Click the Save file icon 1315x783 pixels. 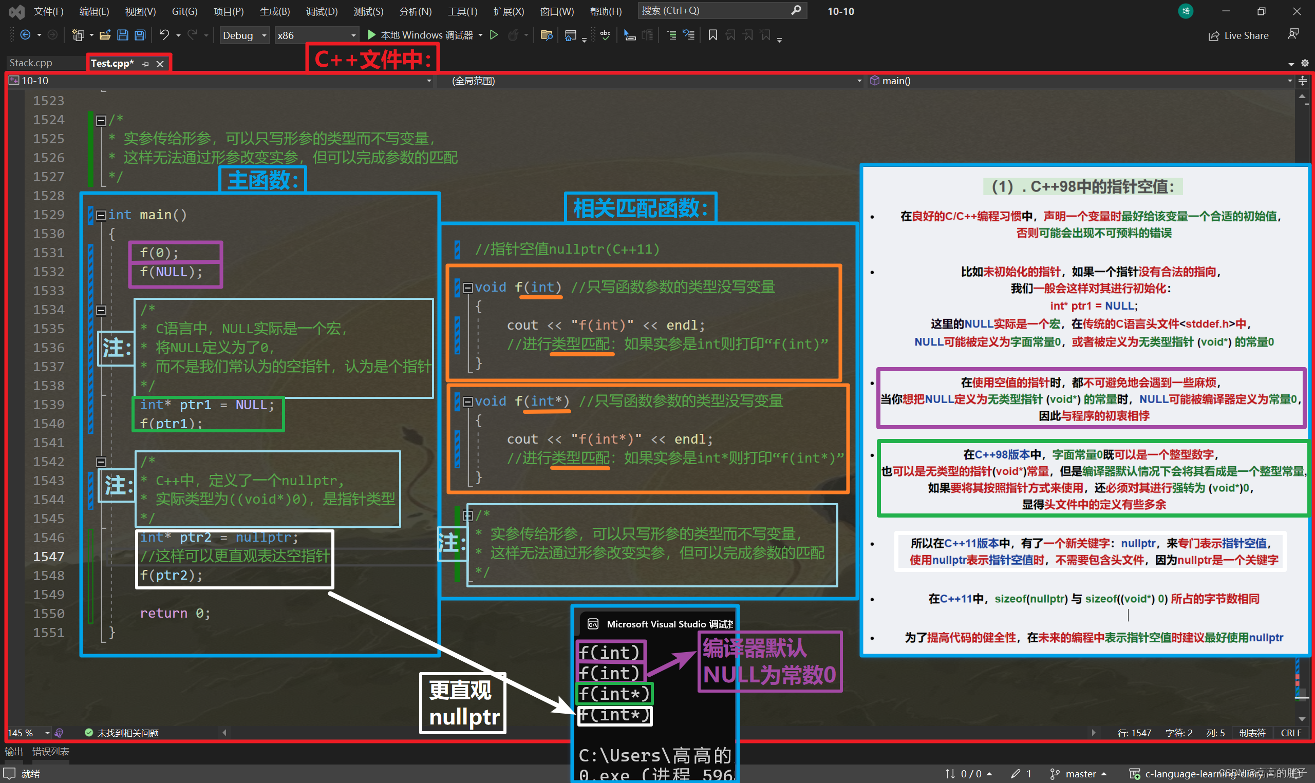122,35
